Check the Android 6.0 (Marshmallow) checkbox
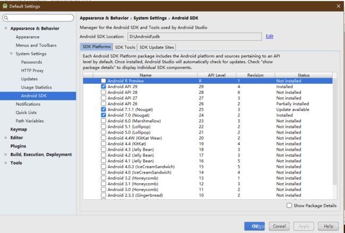 pos(103,121)
